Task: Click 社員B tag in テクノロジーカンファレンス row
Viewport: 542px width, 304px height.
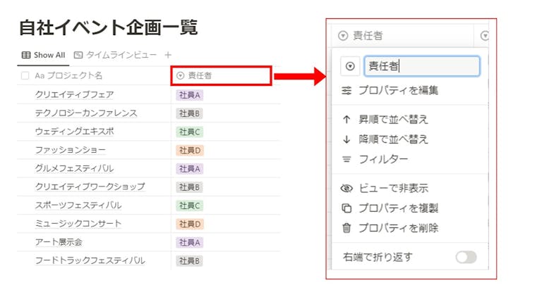Action: 189,113
